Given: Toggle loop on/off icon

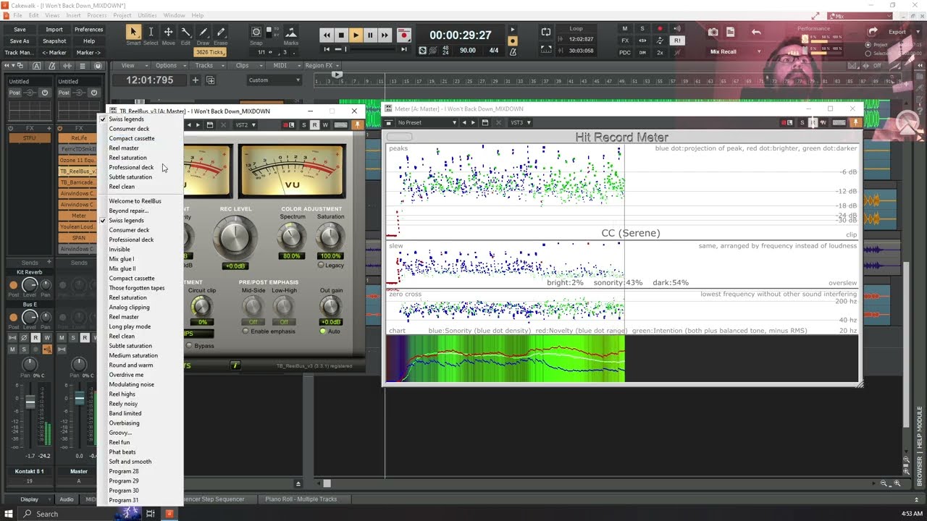Looking at the screenshot, I should (x=546, y=32).
